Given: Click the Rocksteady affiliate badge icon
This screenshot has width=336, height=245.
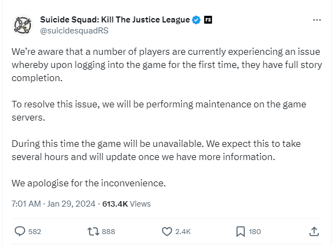Looking at the screenshot, I should (x=209, y=20).
